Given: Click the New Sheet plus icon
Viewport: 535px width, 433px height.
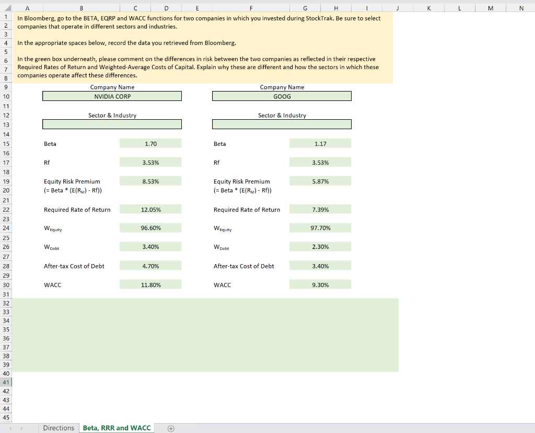Looking at the screenshot, I should [x=170, y=428].
